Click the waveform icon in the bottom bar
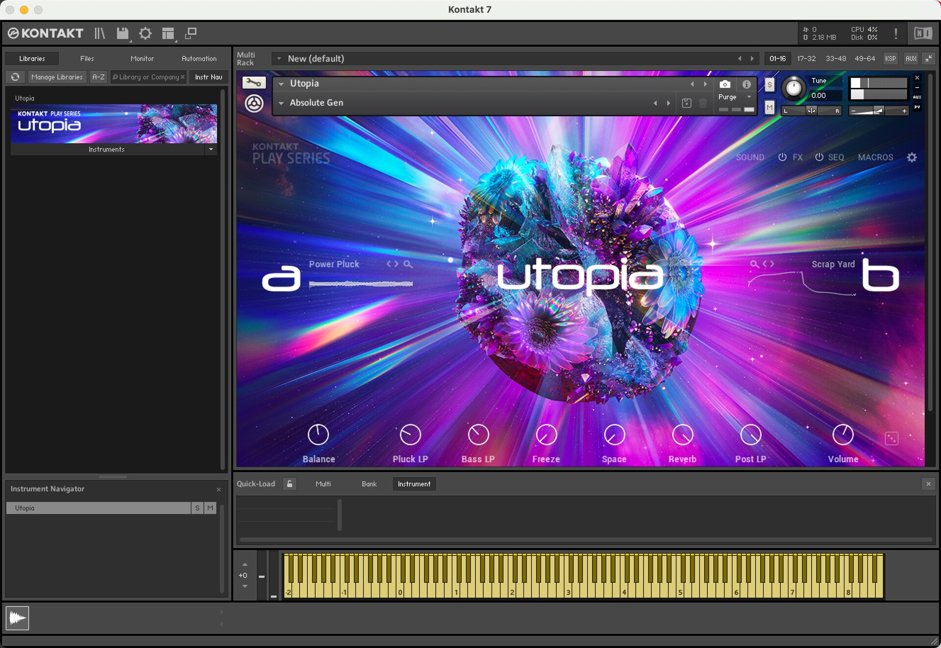The image size is (941, 648). [17, 618]
